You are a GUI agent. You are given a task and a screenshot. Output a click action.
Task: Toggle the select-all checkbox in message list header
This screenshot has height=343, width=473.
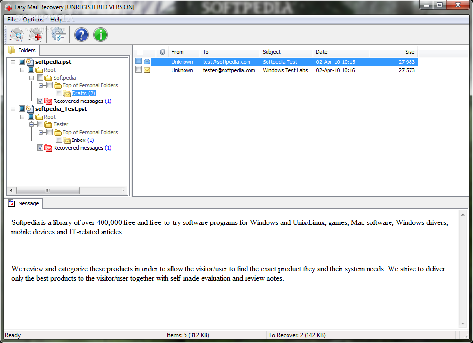(140, 52)
